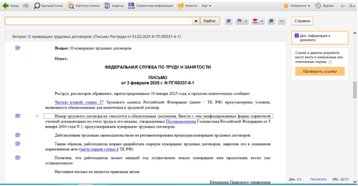Image resolution: width=358 pixels, height=186 pixels.
Task: Click the heading ФЕДЕРАЛЬНАЯ СЛУЖБА ПО ТРУДУ И ЗАНЯТОСТИ
Action: pos(158,67)
